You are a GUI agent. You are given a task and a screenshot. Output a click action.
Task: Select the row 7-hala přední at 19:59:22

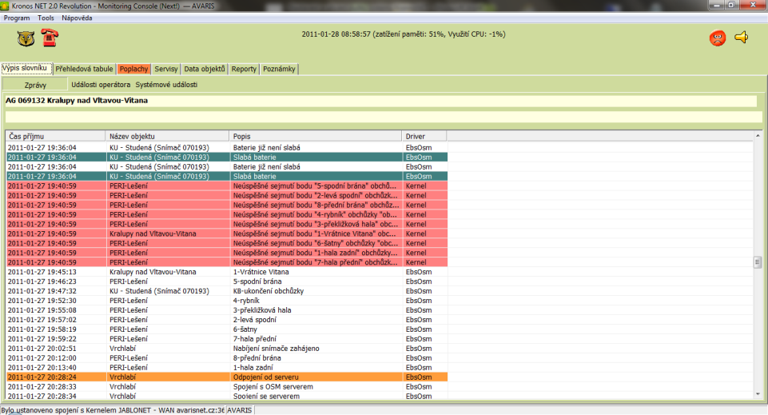(x=227, y=338)
